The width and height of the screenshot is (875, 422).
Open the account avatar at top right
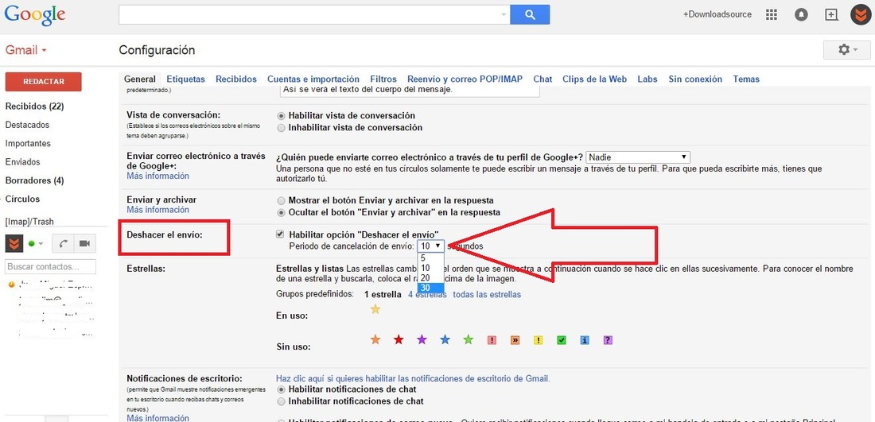click(x=860, y=14)
